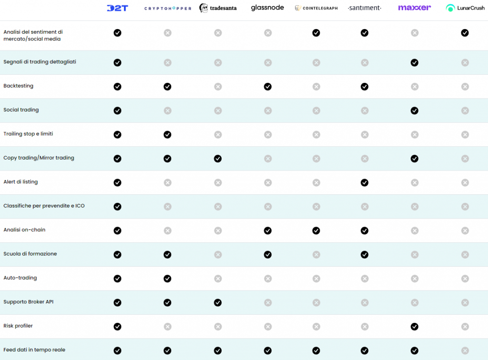Click glassnode checkmark in Backtesting row
The height and width of the screenshot is (360, 488).
pos(268,86)
